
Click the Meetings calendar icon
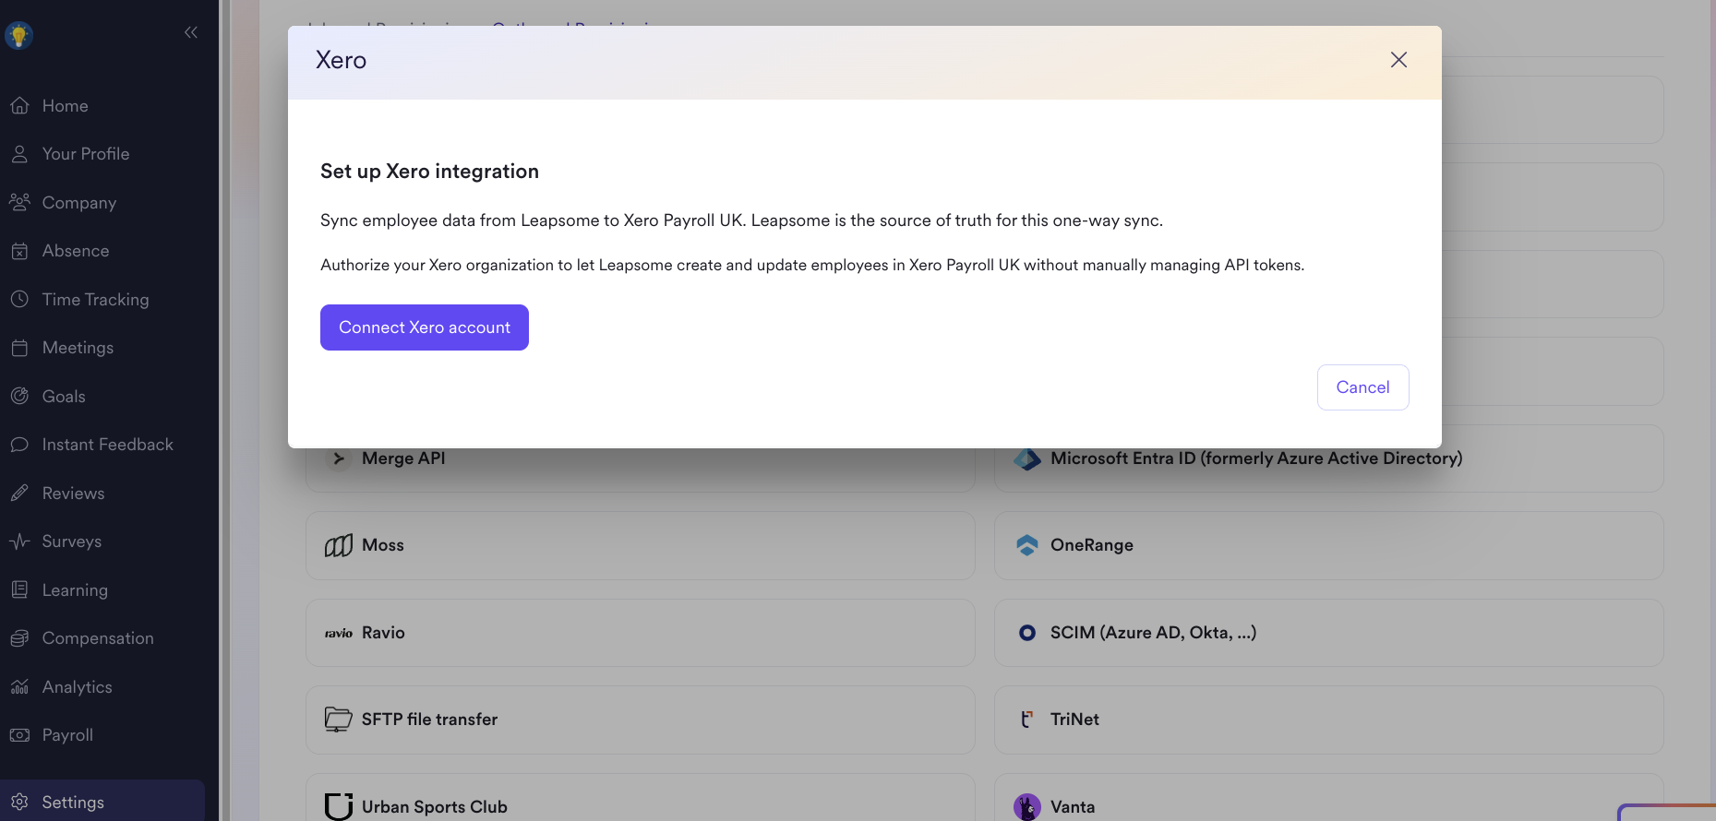click(19, 348)
